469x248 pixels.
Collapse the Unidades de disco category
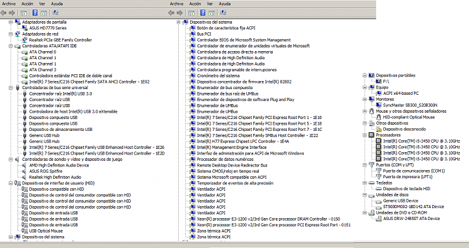[365, 194]
